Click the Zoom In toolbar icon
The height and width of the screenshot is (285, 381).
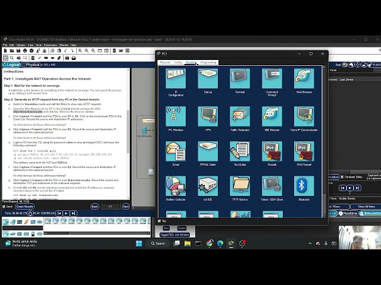[80, 50]
